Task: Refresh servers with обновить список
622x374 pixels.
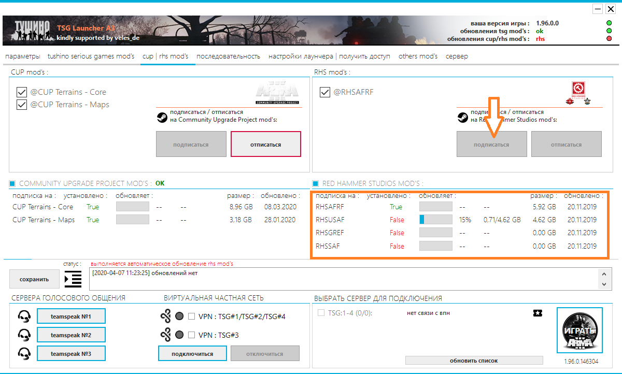Action: (x=474, y=360)
